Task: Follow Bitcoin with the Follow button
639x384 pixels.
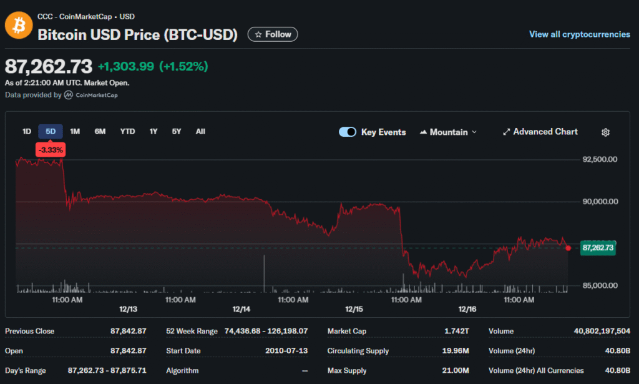Action: pos(273,34)
